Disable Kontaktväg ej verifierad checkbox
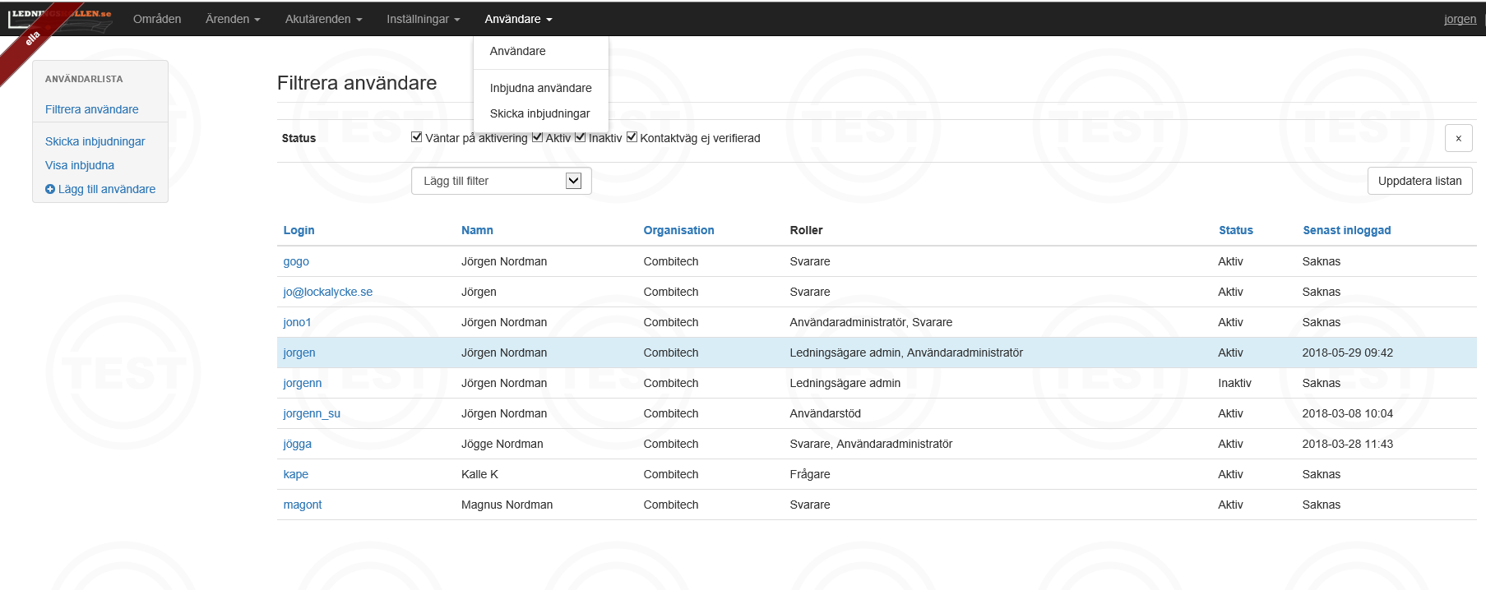 tap(632, 137)
